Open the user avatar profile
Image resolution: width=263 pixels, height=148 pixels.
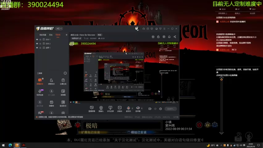point(137,29)
